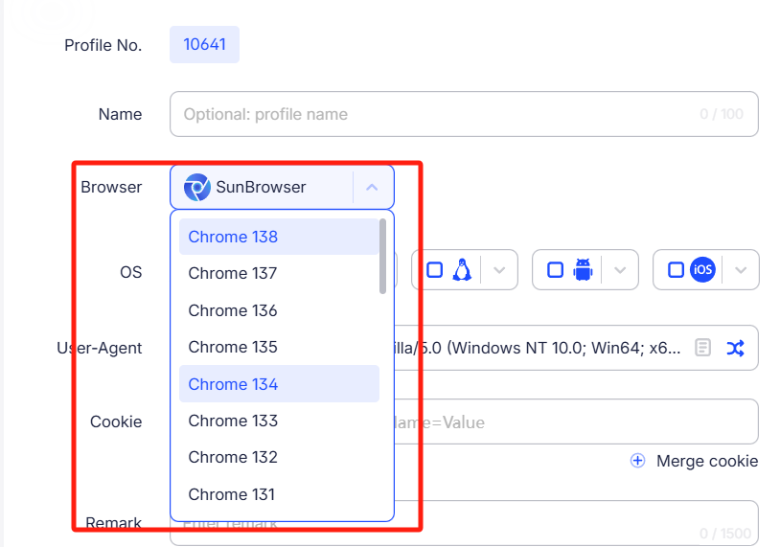This screenshot has width=780, height=547.
Task: Click the Linux penguin icon
Action: click(462, 270)
